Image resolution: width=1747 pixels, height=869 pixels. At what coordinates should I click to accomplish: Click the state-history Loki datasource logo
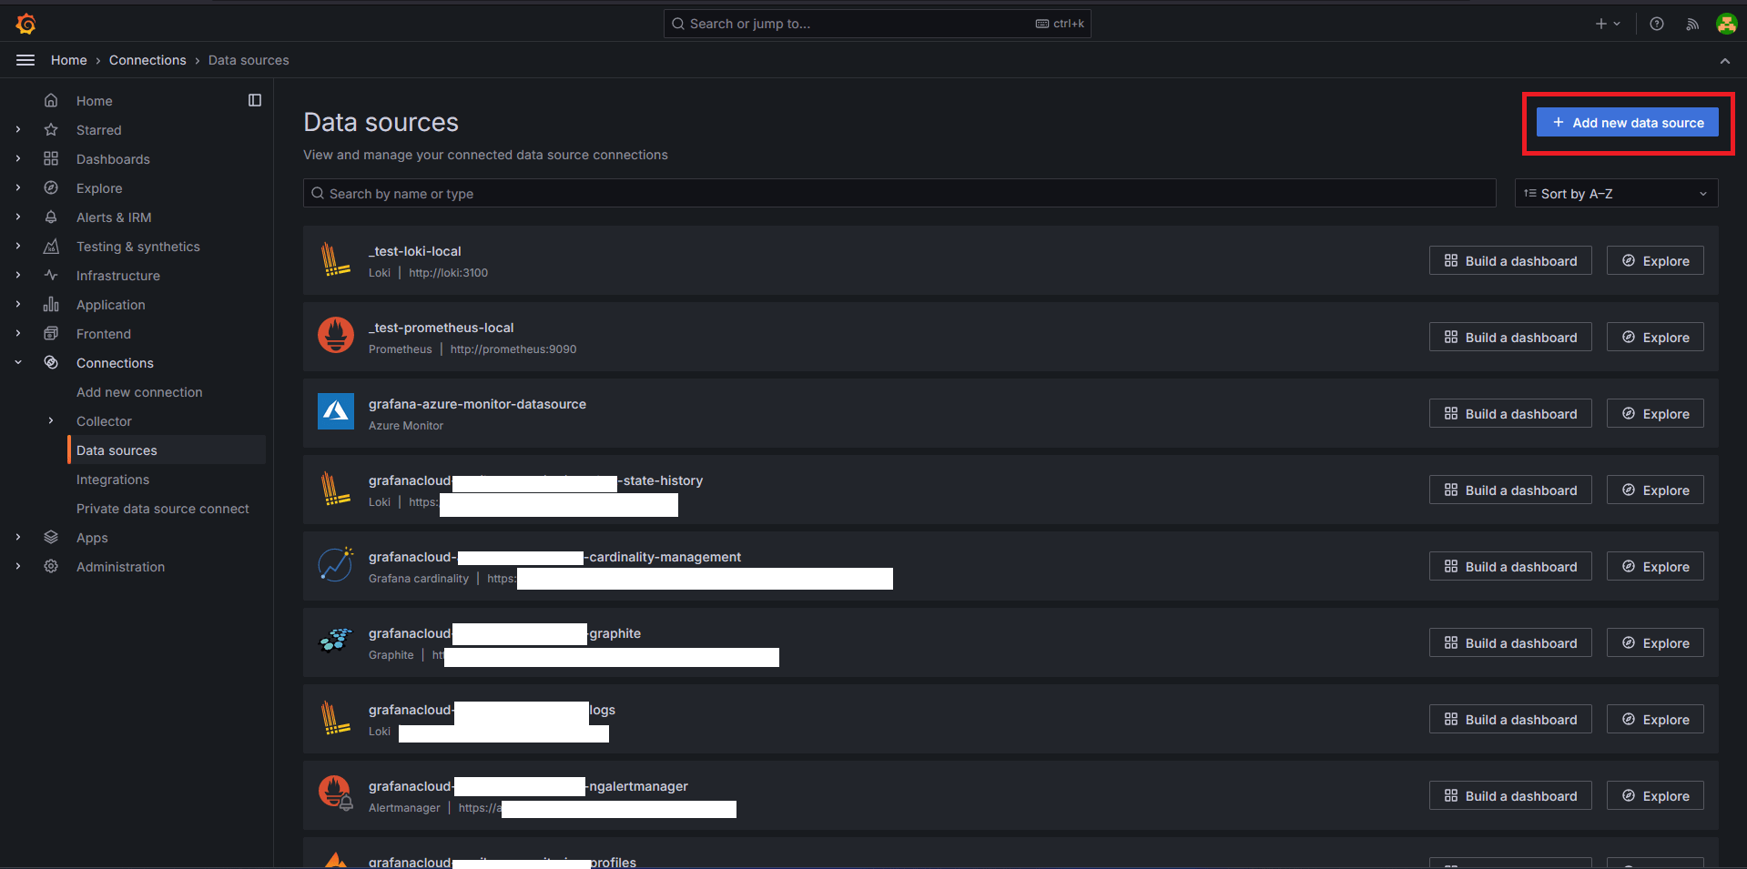pyautogui.click(x=336, y=490)
